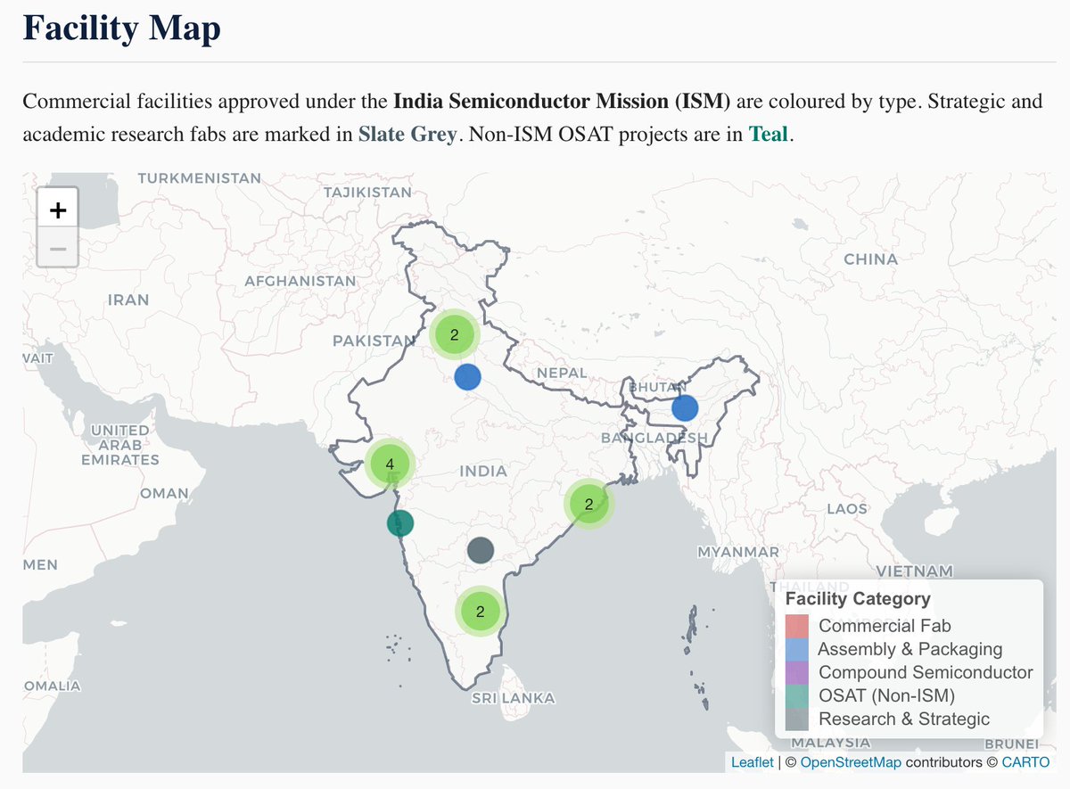Click the 'Commercial Fab' legend label
The image size is (1070, 789).
tap(885, 626)
